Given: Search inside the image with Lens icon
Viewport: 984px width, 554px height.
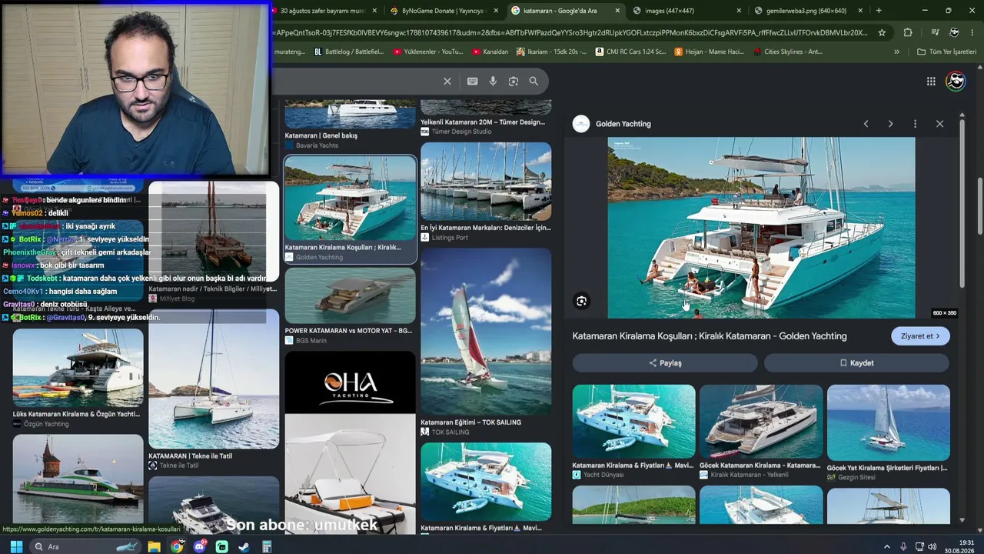Looking at the screenshot, I should click(x=582, y=302).
